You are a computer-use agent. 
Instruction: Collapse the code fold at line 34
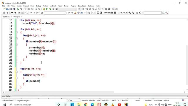click(16, 78)
